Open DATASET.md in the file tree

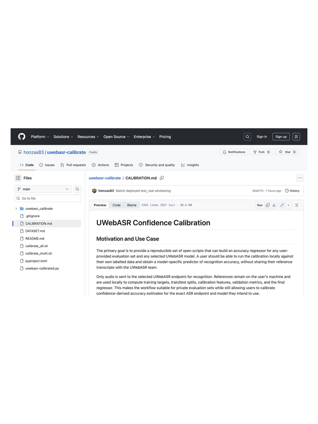[35, 231]
